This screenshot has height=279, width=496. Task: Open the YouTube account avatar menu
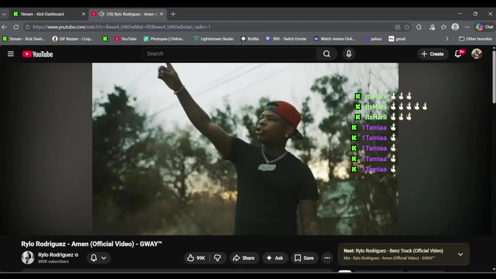pyautogui.click(x=477, y=54)
